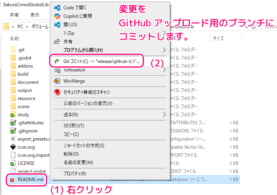Image resolution: width=277 pixels, height=195 pixels.
Task: Click the VS Code icon beside 'Code で開く'
Action: click(x=58, y=8)
